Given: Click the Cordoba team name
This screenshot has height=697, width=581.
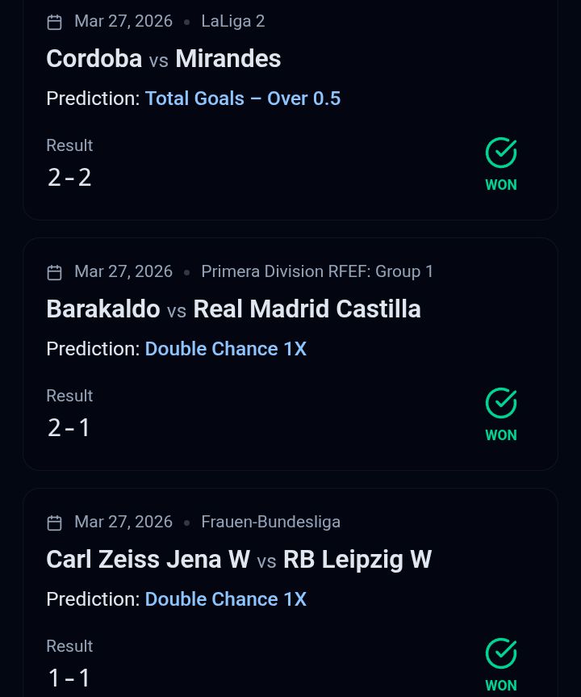Looking at the screenshot, I should [94, 59].
